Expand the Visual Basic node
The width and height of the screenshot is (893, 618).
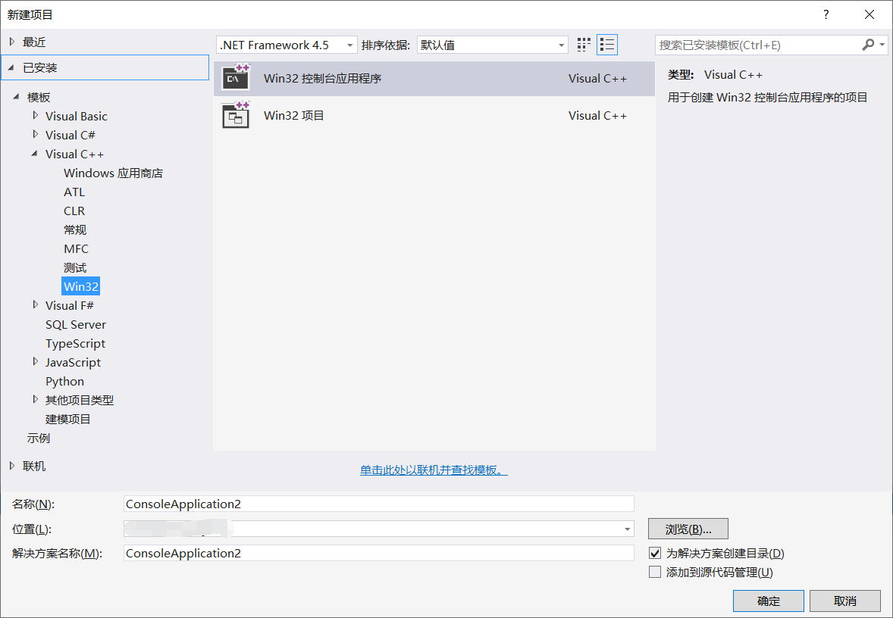(x=36, y=116)
